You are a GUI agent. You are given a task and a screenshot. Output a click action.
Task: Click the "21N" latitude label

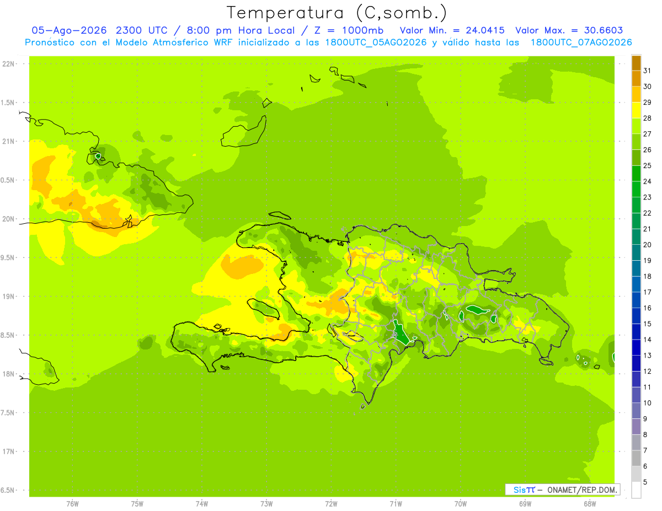(x=8, y=142)
